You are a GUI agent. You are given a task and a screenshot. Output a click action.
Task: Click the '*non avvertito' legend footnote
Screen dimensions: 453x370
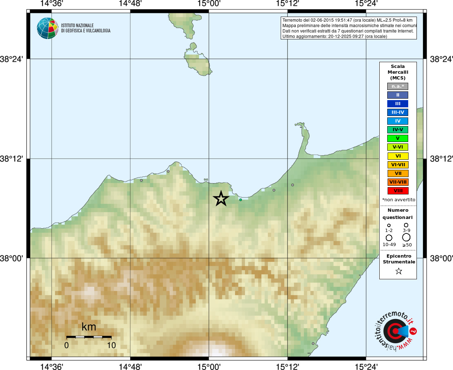pos(398,200)
